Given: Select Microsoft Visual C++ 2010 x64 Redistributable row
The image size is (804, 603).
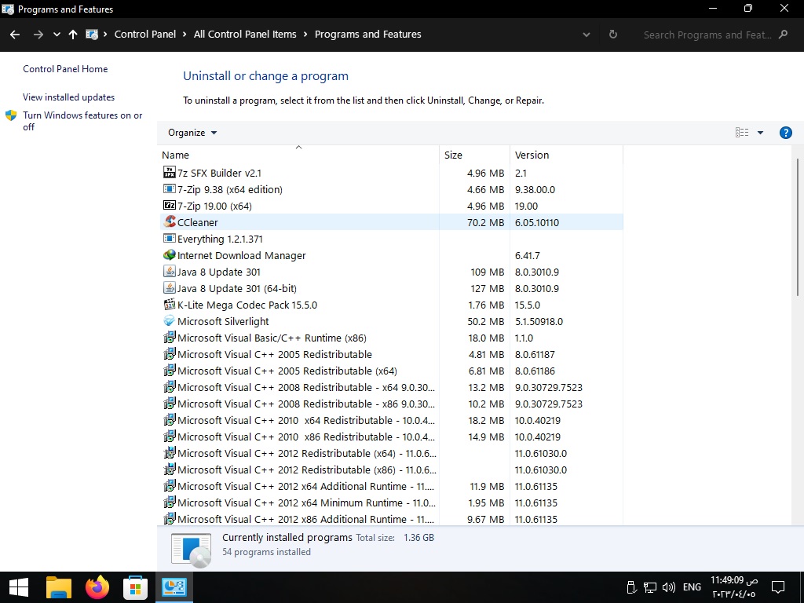Looking at the screenshot, I should pos(390,420).
